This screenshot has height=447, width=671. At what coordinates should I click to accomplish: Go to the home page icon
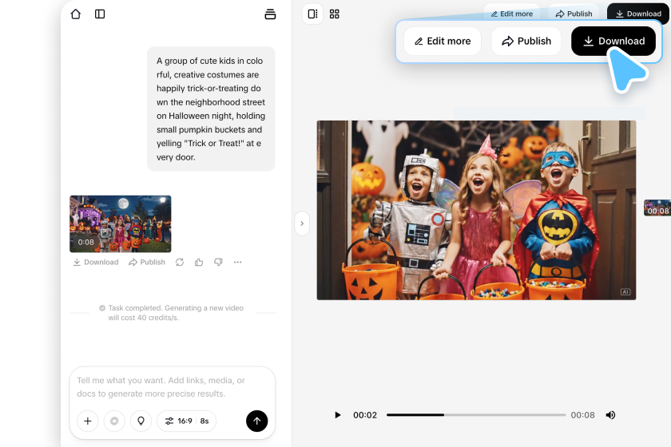(x=76, y=14)
